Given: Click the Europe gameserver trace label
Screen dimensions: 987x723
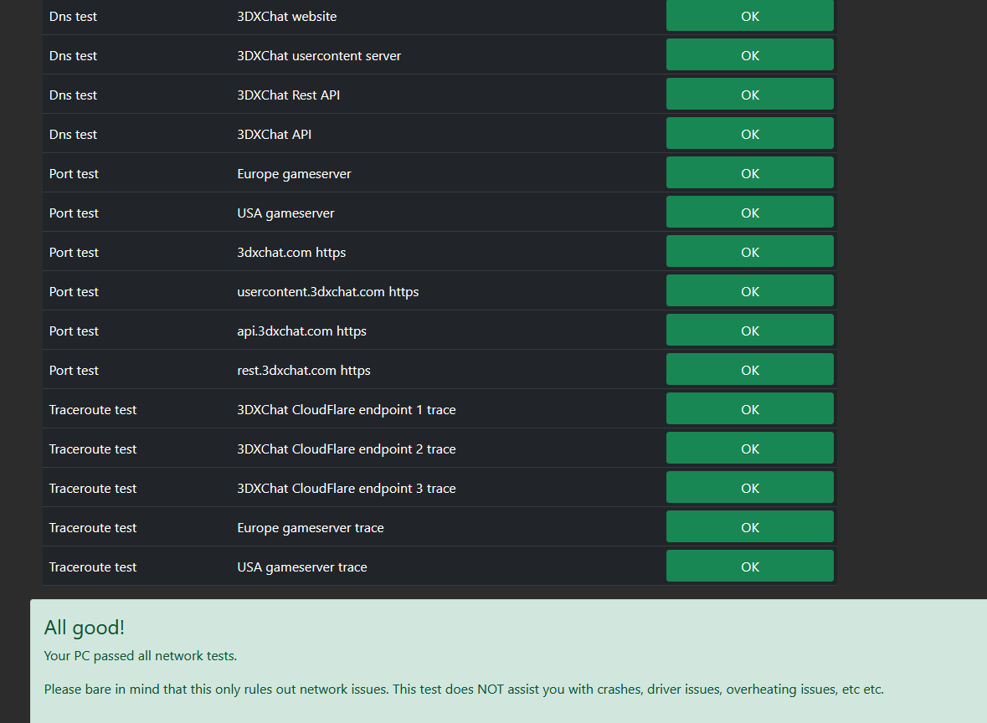Looking at the screenshot, I should pos(311,527).
